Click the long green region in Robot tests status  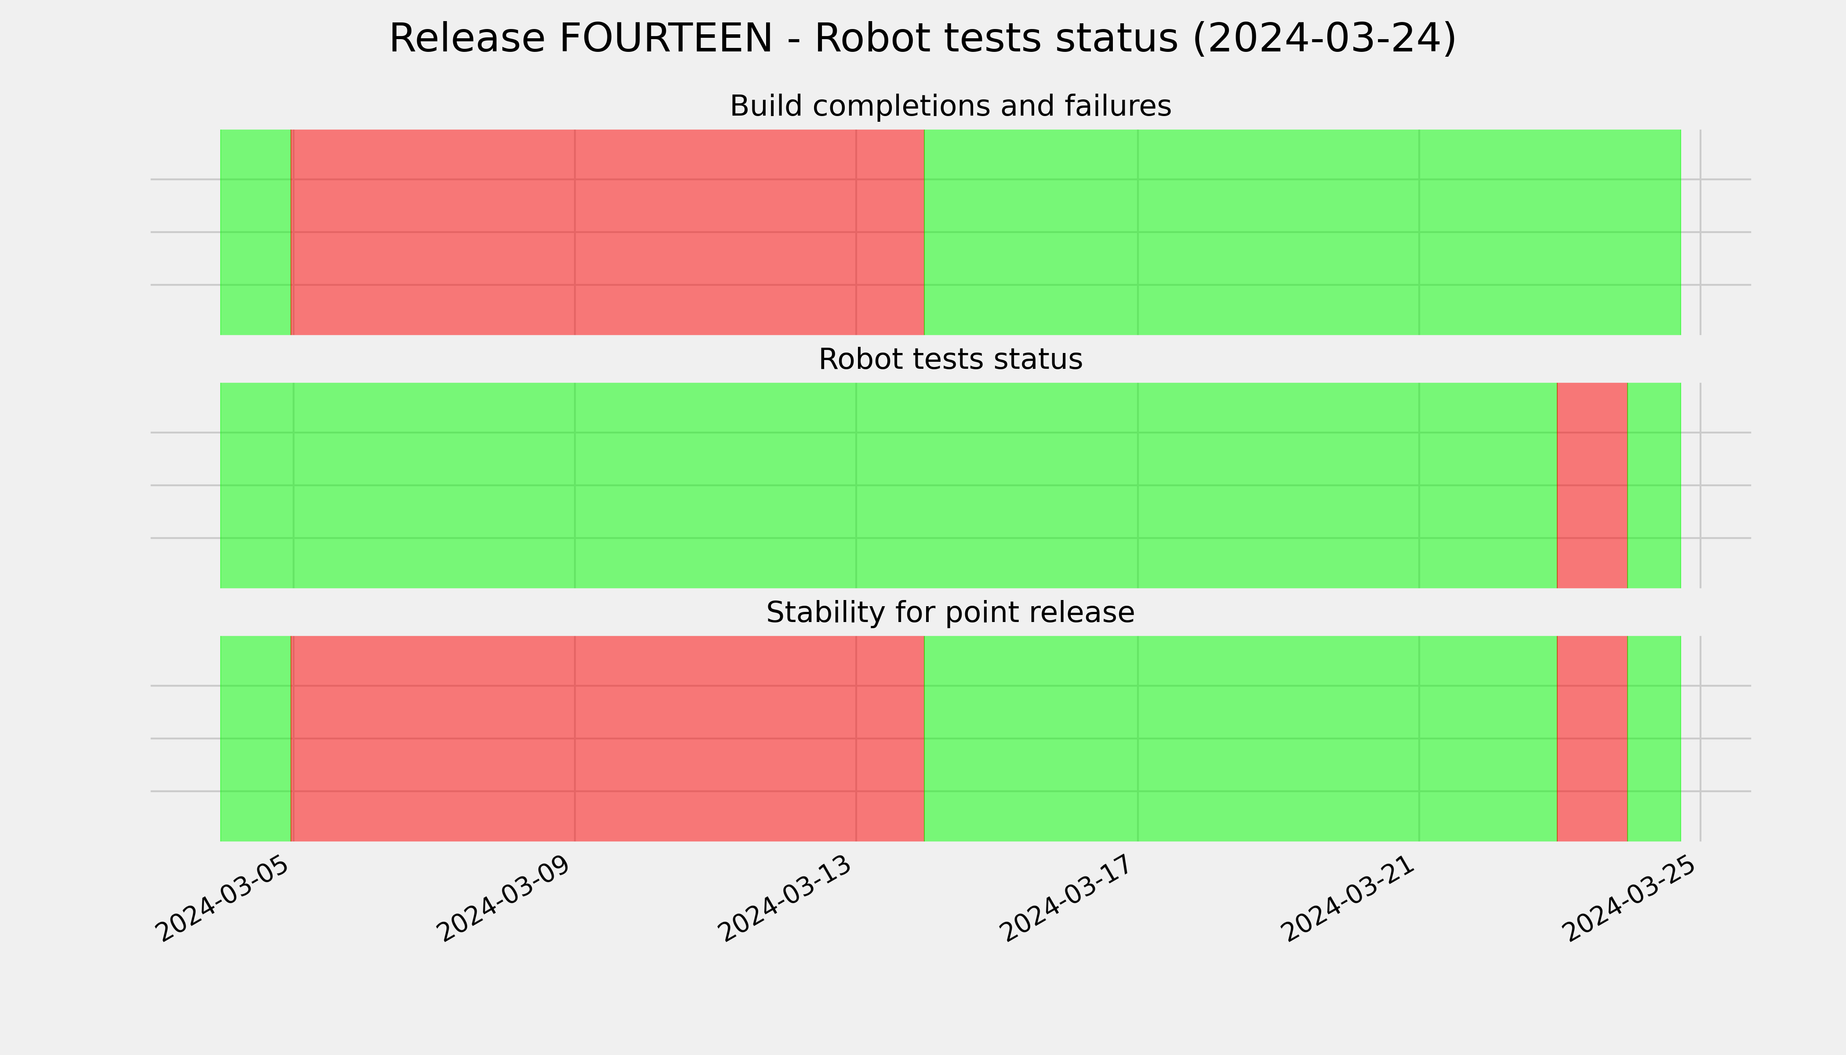click(888, 485)
